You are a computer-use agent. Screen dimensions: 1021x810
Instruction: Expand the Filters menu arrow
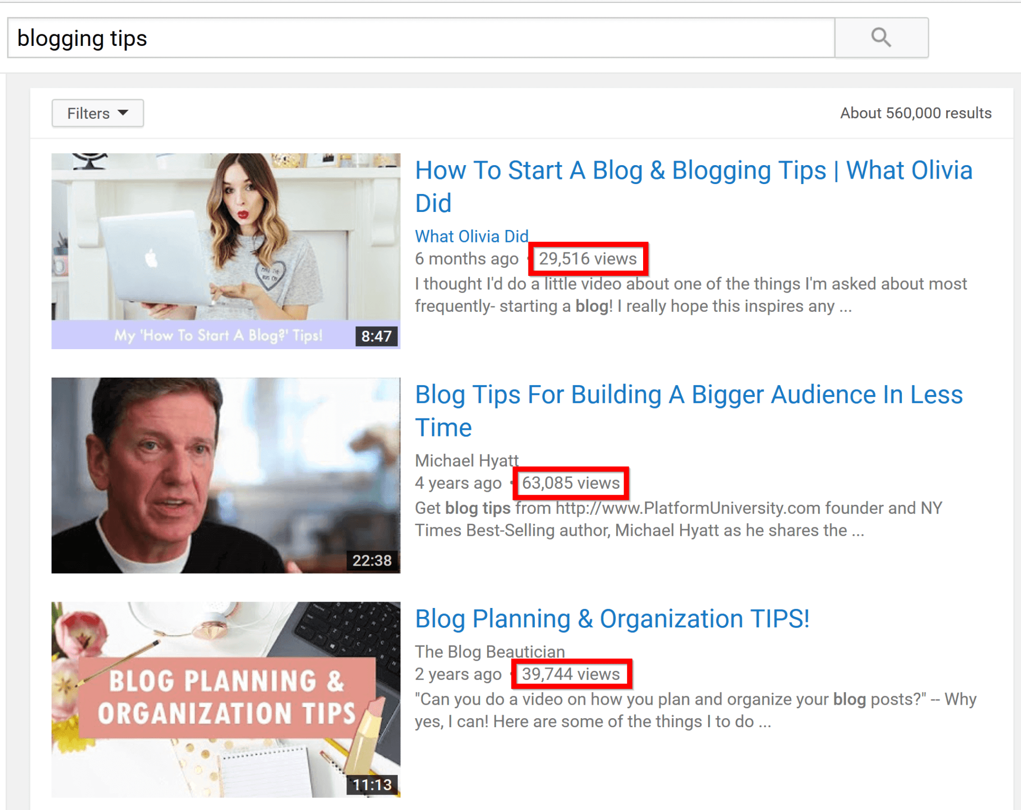(125, 113)
